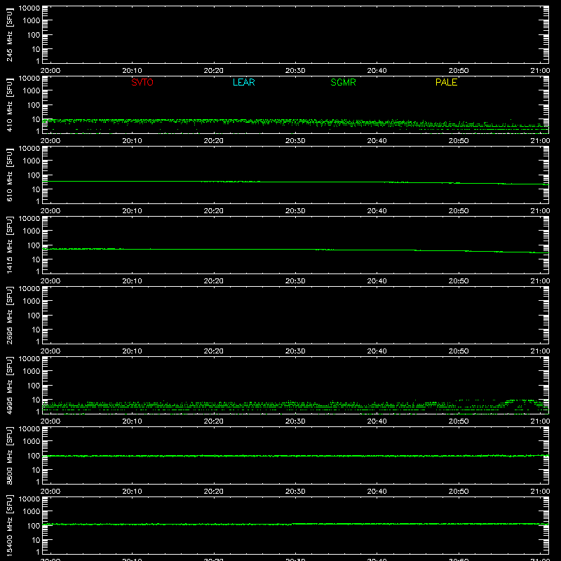This screenshot has width=561, height=561.
Task: Click the green 1415 MHz flux trace
Action: pos(295,250)
